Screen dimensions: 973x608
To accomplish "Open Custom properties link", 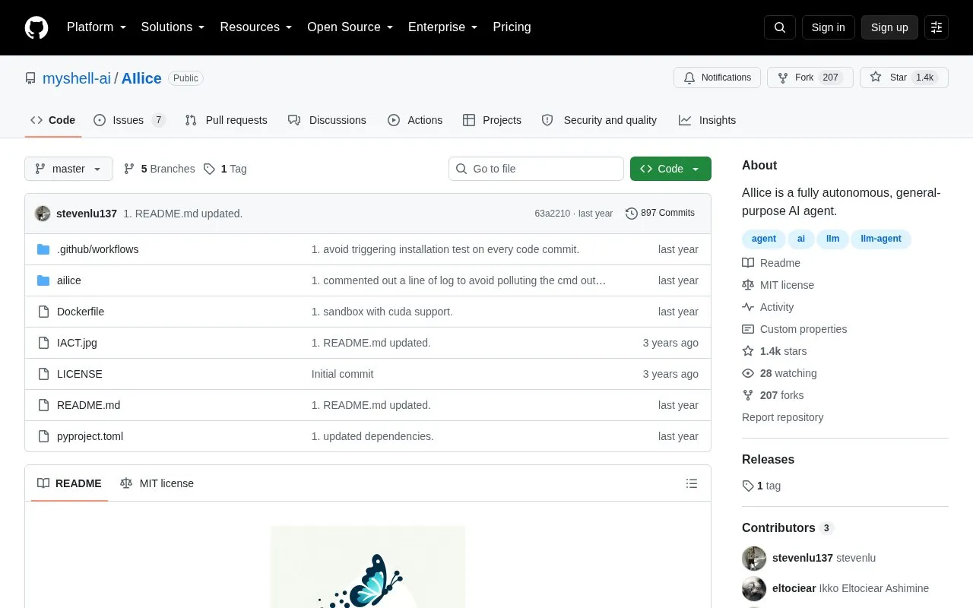I will click(x=794, y=329).
